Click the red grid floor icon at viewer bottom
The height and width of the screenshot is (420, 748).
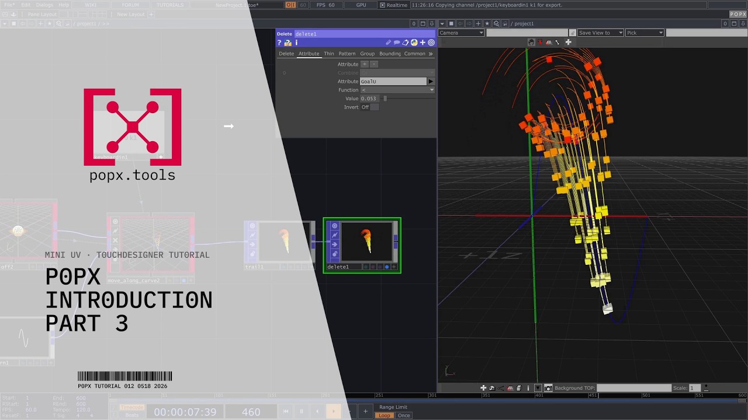pos(510,388)
